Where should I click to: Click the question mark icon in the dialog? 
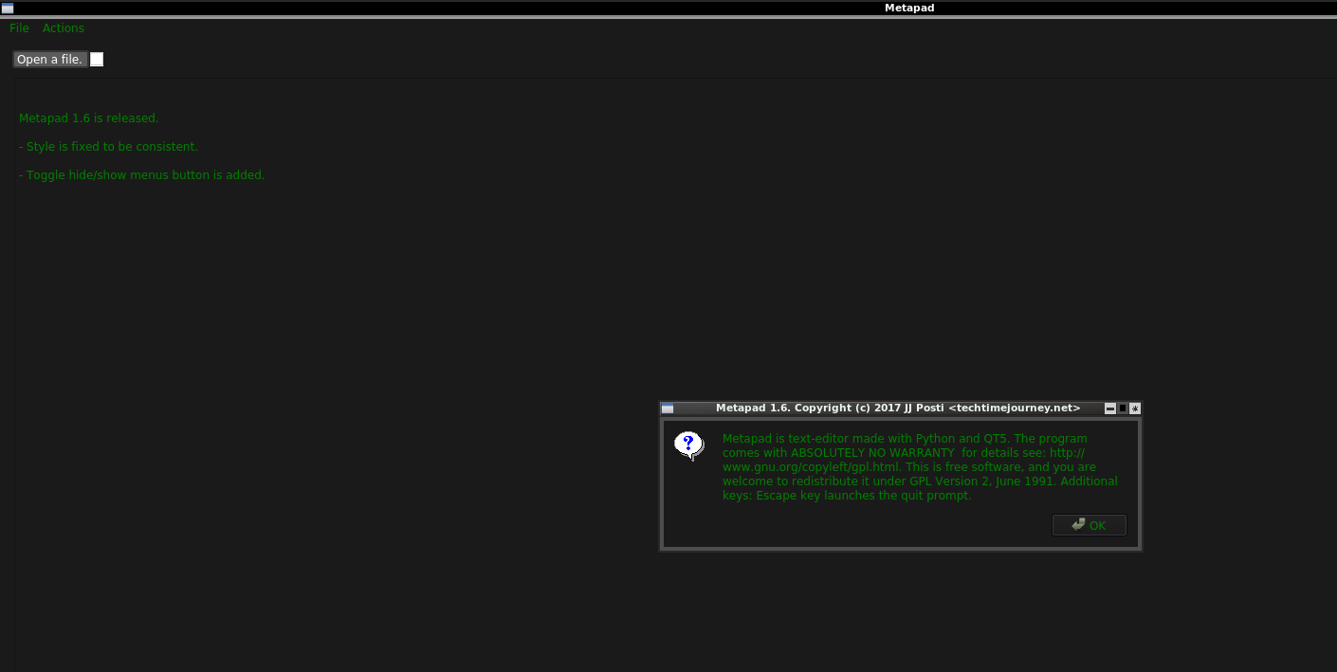coord(689,445)
